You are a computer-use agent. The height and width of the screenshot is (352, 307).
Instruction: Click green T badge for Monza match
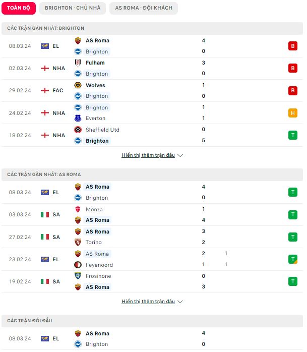293,215
